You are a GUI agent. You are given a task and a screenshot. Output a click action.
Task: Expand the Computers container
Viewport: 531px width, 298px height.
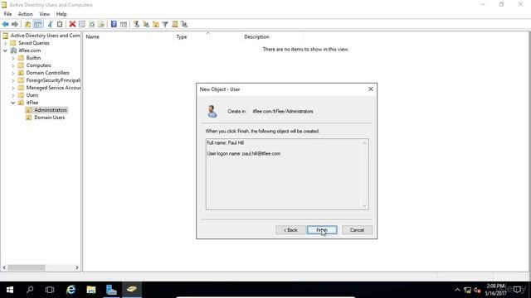13,65
